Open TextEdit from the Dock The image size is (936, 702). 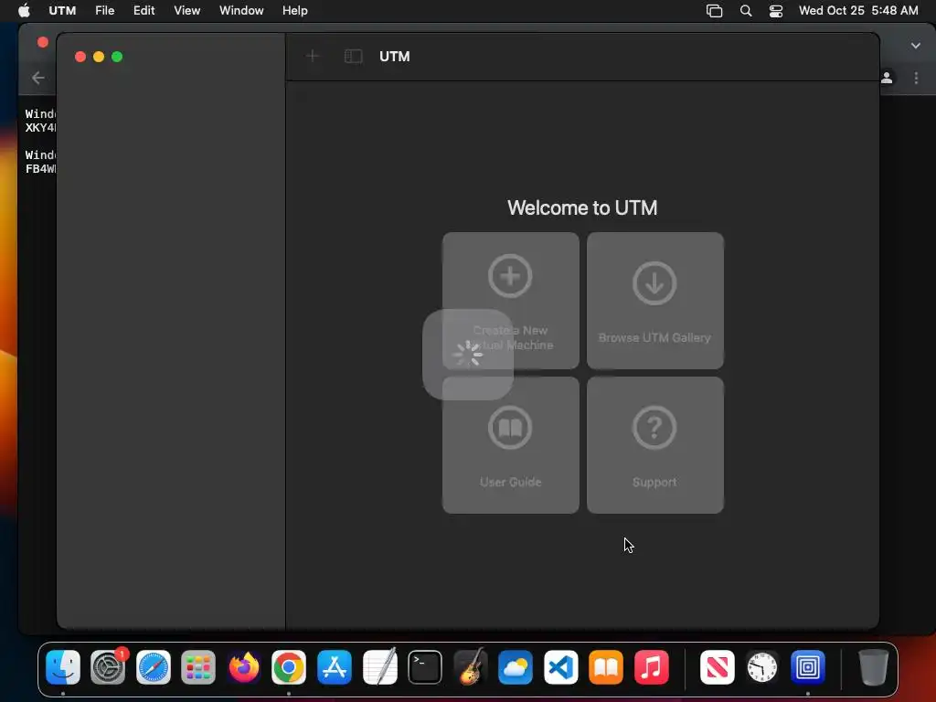[x=379, y=666]
